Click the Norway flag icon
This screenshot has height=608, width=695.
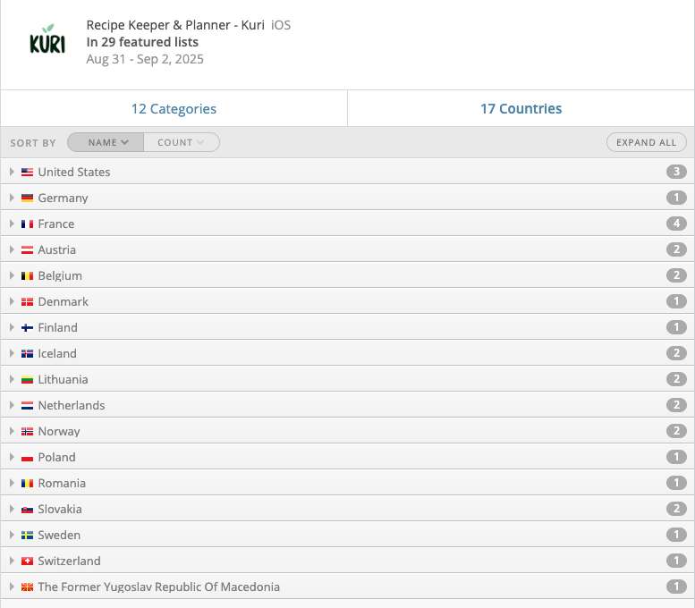[x=27, y=431]
